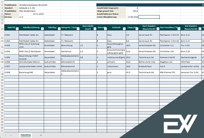The width and height of the screenshot is (204, 138).
Task: Select the cell containing K-005
Action: (x=11, y=57)
